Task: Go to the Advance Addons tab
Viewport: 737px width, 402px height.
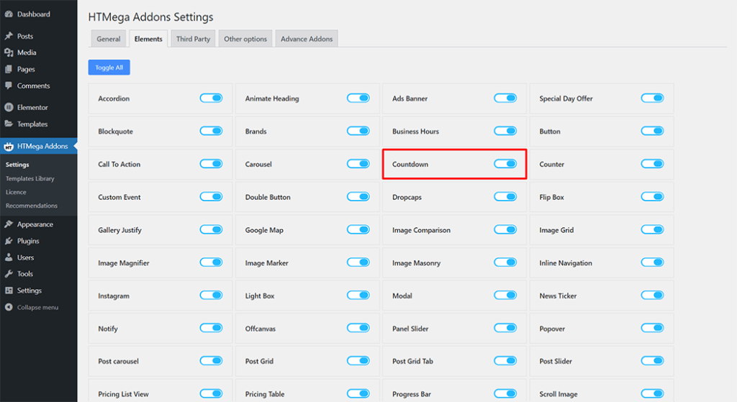Action: [307, 39]
